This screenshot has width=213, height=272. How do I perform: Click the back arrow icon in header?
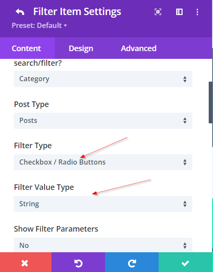tap(20, 12)
